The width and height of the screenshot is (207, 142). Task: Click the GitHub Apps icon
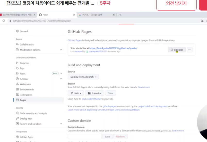(17, 137)
